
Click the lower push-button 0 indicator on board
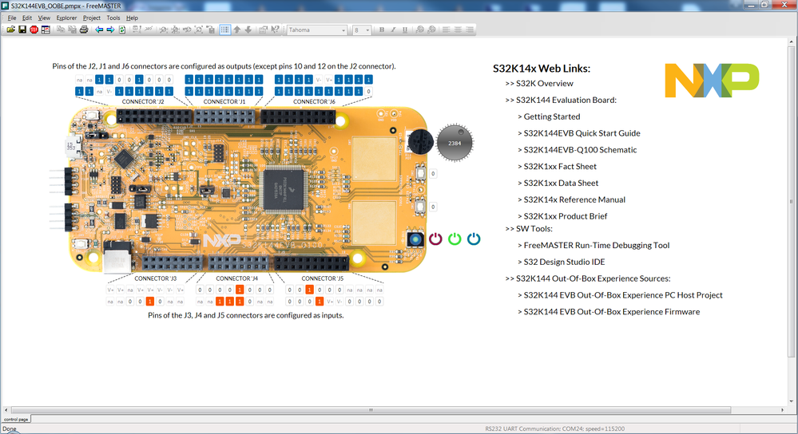(433, 207)
